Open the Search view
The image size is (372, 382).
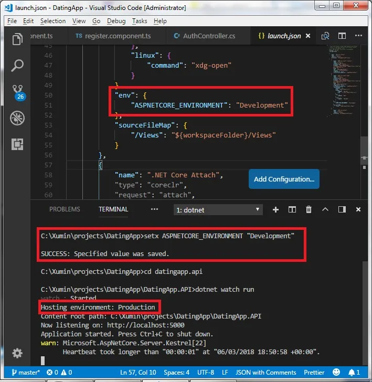point(17,65)
